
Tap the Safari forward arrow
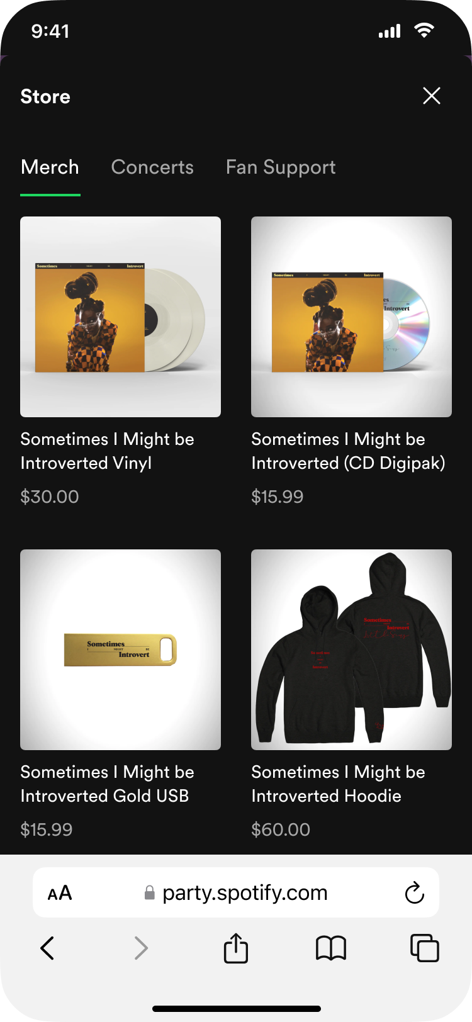142,948
